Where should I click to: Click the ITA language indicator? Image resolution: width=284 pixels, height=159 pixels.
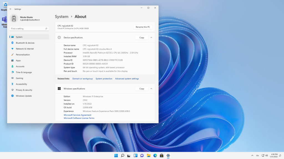257,156
